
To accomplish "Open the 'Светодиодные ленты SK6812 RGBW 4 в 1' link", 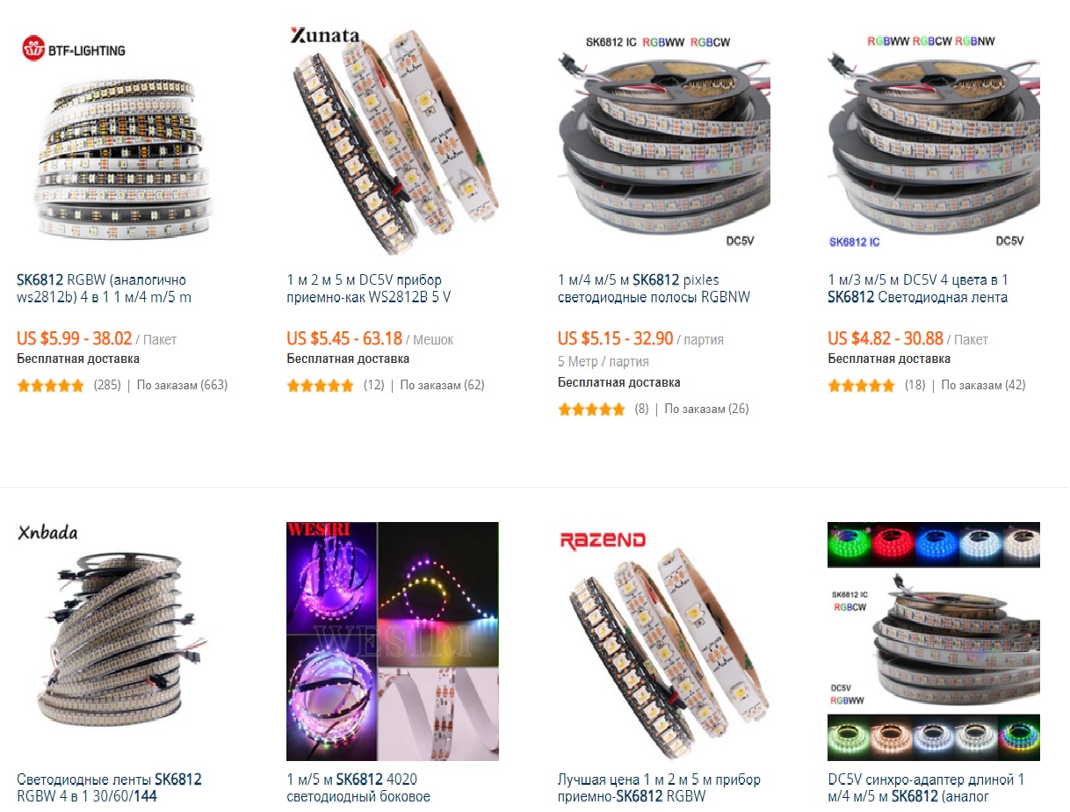I will click(x=109, y=787).
